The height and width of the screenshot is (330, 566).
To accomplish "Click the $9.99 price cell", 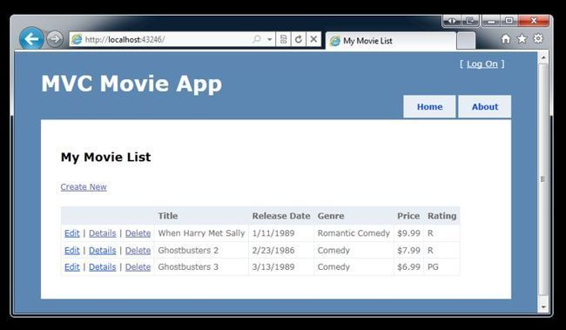I will (408, 233).
